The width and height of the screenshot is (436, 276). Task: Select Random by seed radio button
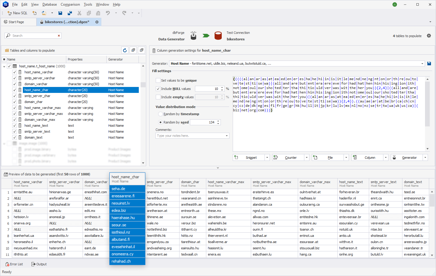click(160, 122)
